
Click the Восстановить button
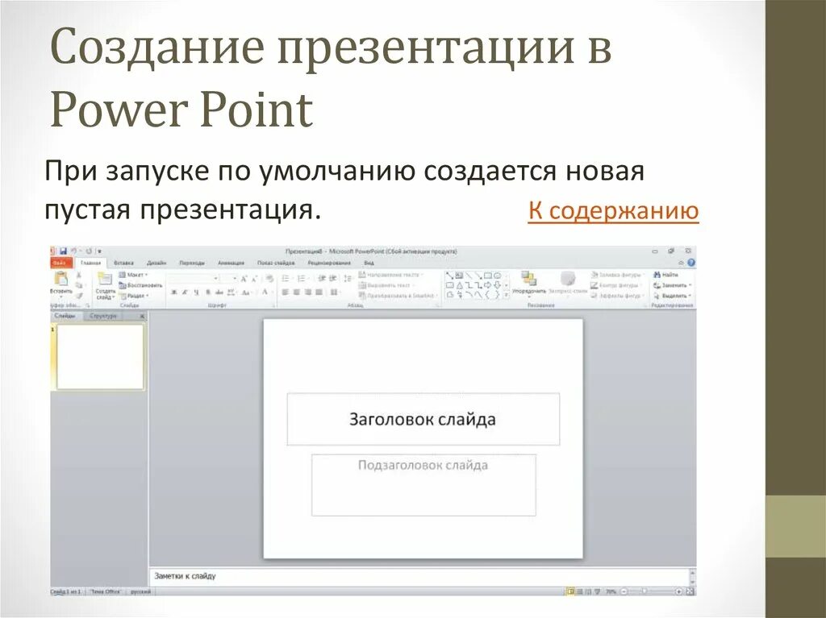140,285
